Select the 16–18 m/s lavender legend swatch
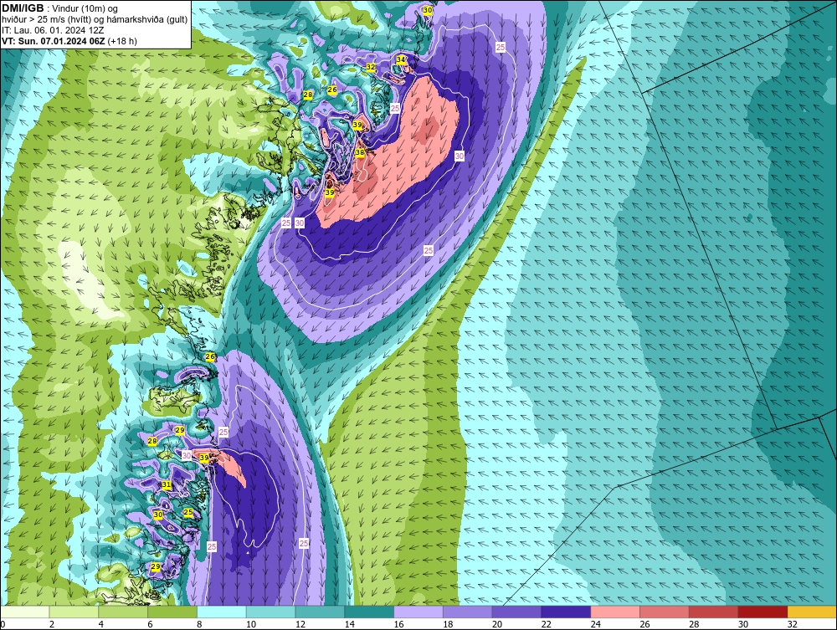This screenshot has width=837, height=630. pyautogui.click(x=418, y=612)
